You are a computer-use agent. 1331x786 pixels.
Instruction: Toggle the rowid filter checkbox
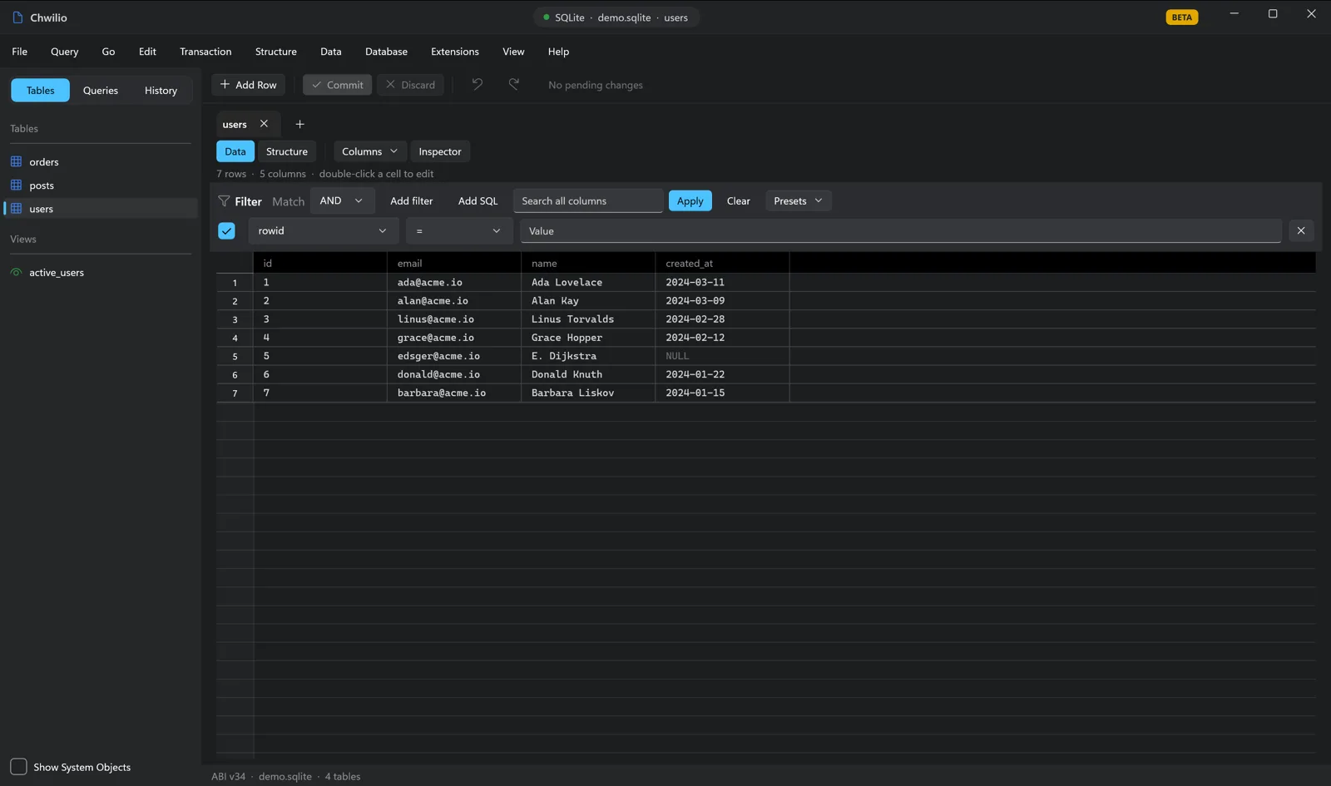(226, 230)
